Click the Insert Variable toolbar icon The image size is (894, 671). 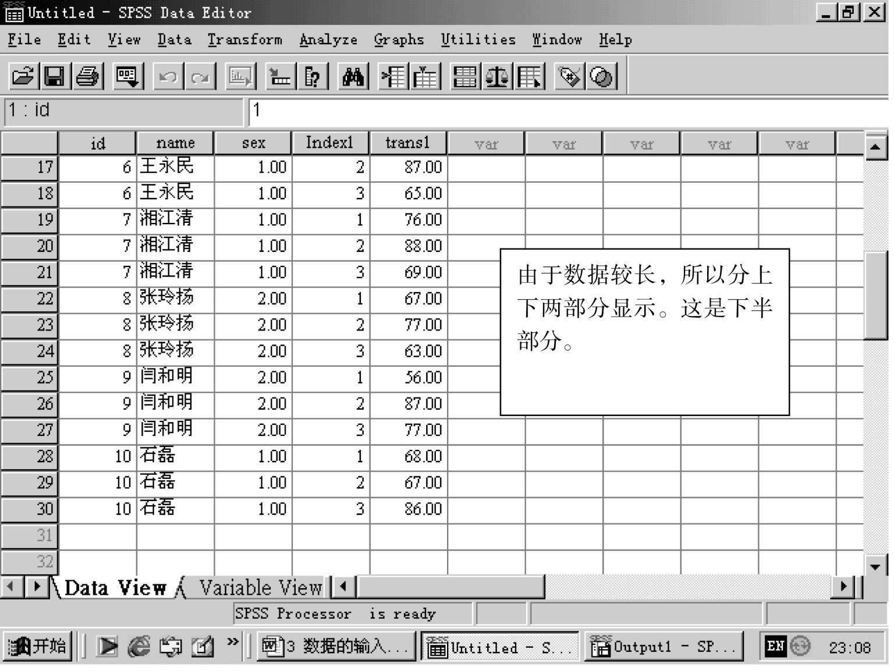tap(425, 76)
